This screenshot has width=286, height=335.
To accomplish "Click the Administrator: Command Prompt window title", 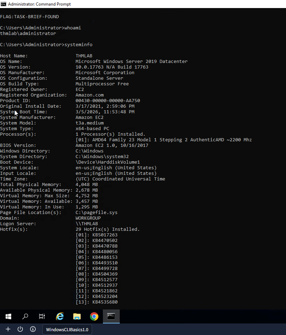I will (39, 4).
